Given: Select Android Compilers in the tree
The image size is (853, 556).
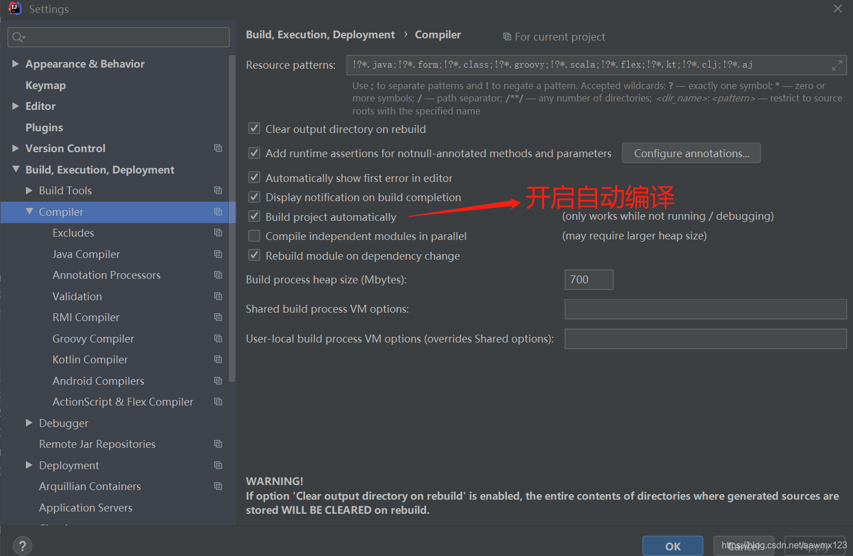Looking at the screenshot, I should pyautogui.click(x=98, y=381).
